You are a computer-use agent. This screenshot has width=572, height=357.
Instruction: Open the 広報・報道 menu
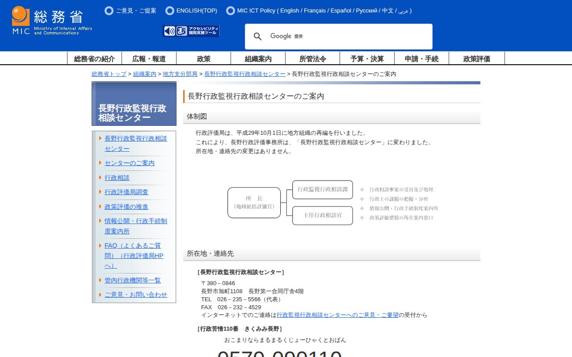click(149, 58)
